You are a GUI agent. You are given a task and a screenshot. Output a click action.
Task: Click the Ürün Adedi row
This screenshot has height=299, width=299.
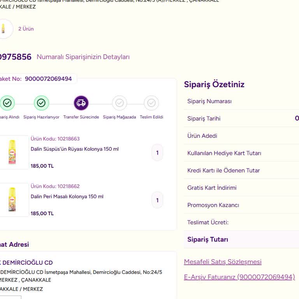pos(241,136)
